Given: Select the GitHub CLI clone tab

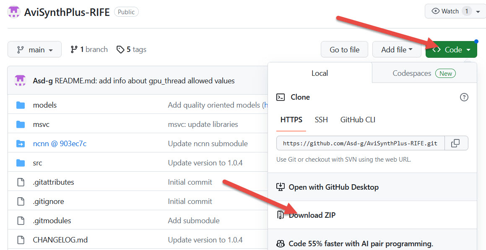Looking at the screenshot, I should [x=358, y=120].
